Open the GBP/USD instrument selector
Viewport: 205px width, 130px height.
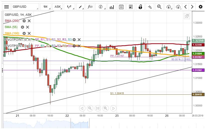point(25,7)
